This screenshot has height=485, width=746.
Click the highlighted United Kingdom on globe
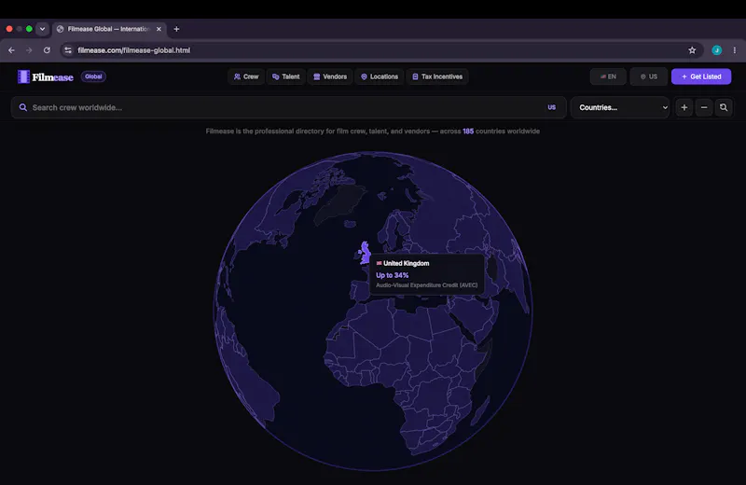(365, 253)
